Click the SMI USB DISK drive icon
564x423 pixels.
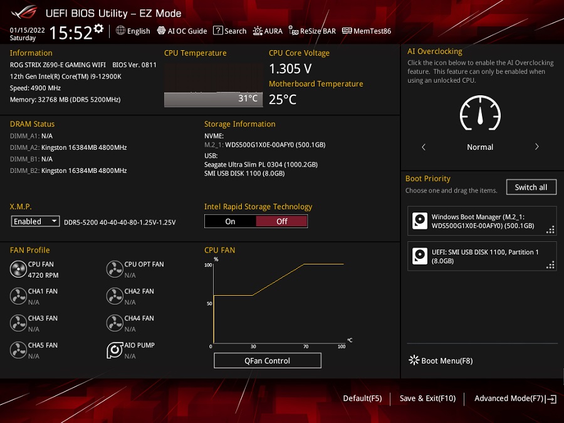coord(420,256)
